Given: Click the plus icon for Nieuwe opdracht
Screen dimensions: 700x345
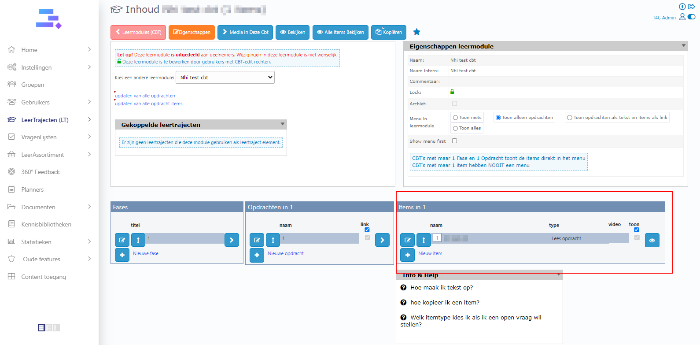Looking at the screenshot, I should coord(257,255).
